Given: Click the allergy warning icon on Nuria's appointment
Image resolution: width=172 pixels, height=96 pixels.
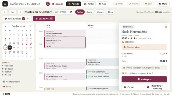Looking at the screenshot, I should (x=47, y=46).
